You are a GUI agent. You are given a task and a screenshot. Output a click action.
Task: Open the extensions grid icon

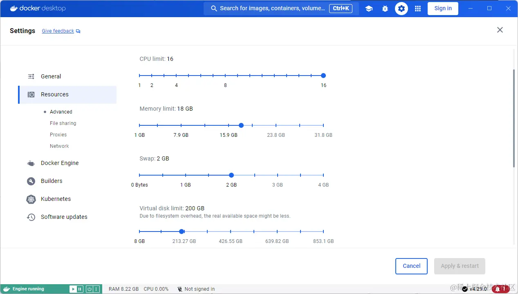[x=418, y=9]
